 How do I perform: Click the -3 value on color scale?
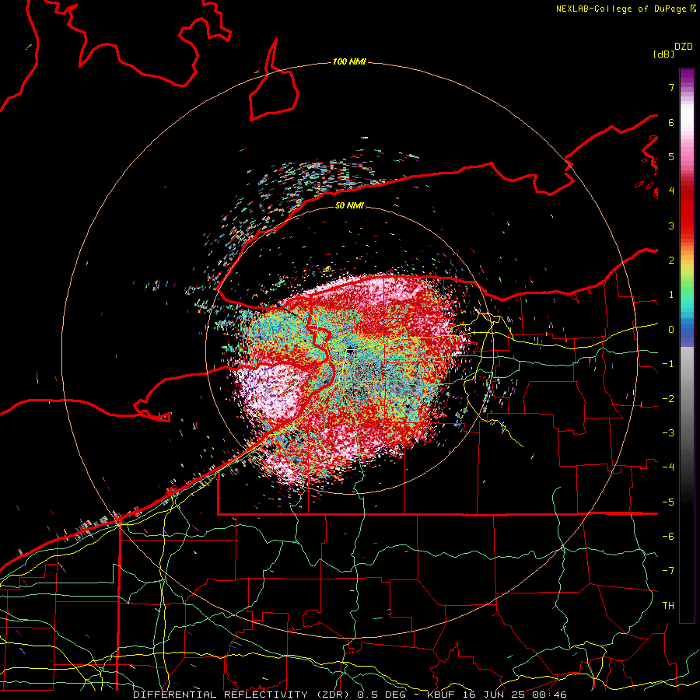point(668,433)
